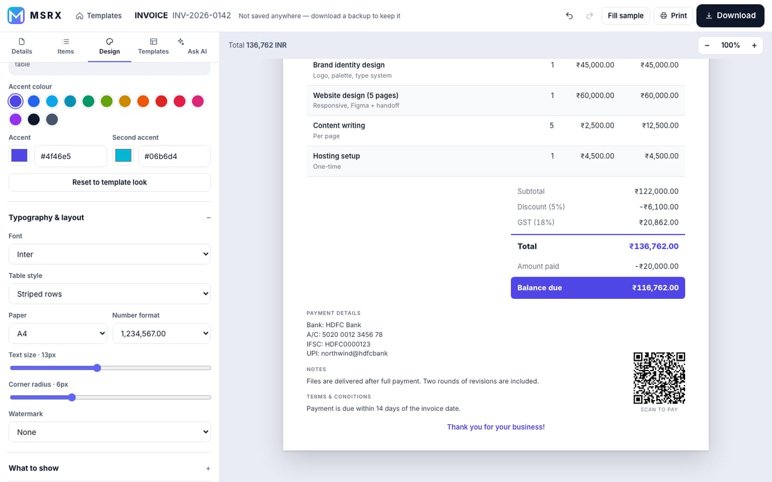Open the Paper size dropdown
The width and height of the screenshot is (772, 482).
click(x=58, y=333)
